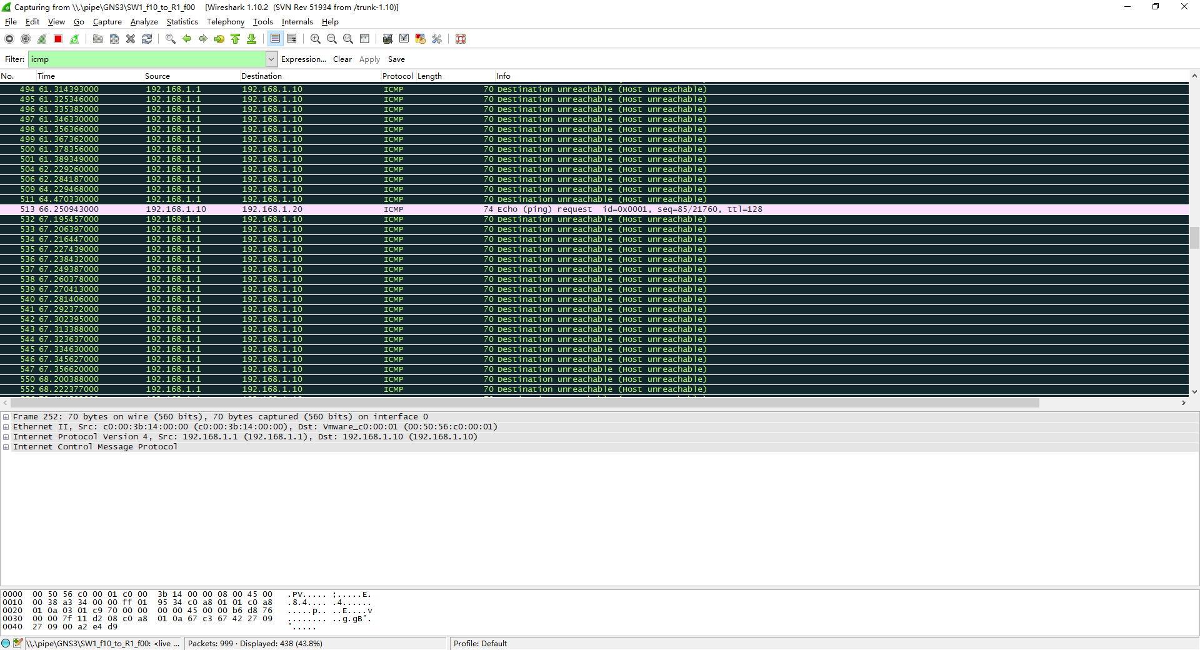Screen dimensions: 1200x650
Task: Go forward in packet history
Action: 203,39
